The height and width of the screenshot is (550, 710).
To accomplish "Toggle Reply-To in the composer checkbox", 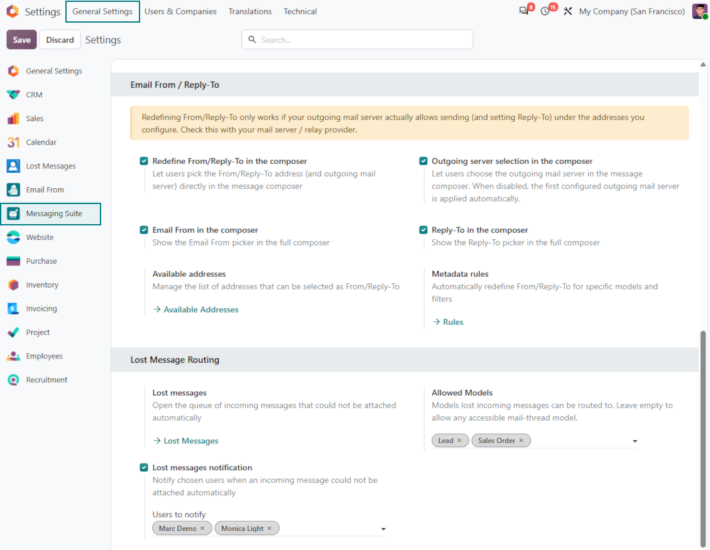I will 423,230.
